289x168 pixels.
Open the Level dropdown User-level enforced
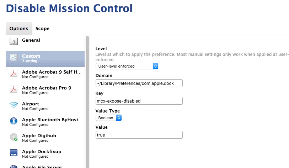coord(127,66)
